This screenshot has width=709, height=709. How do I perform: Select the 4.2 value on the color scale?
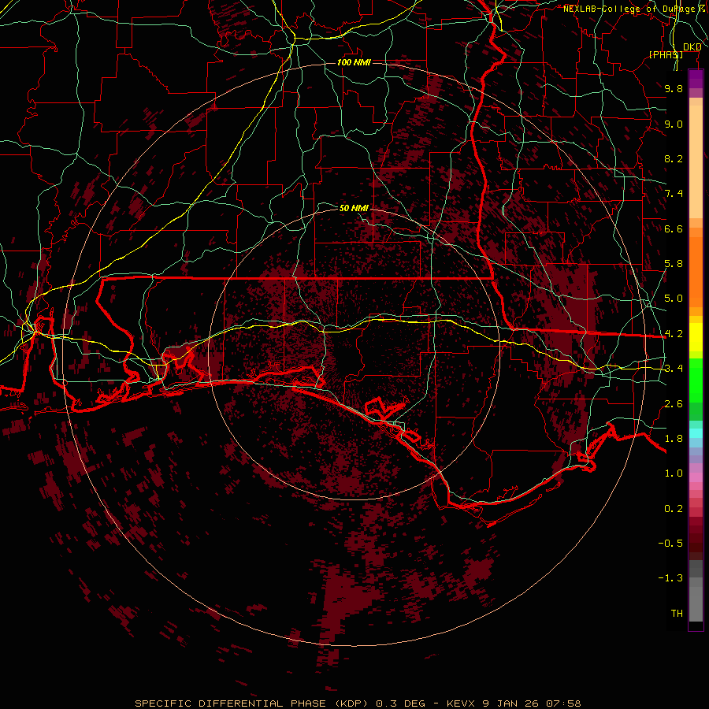coord(674,334)
